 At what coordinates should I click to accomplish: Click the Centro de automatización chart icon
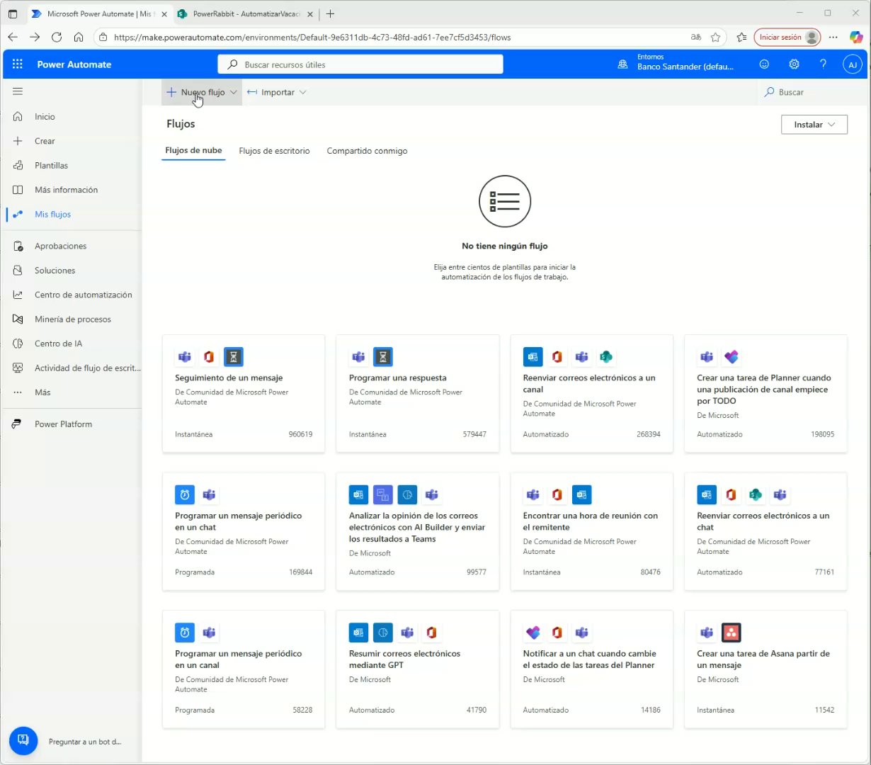(x=18, y=295)
